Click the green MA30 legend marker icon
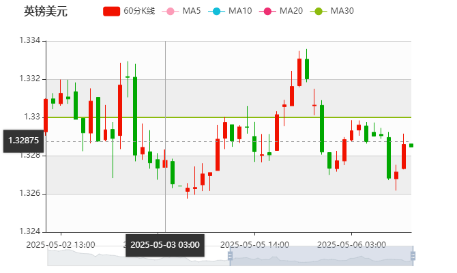 318,11
